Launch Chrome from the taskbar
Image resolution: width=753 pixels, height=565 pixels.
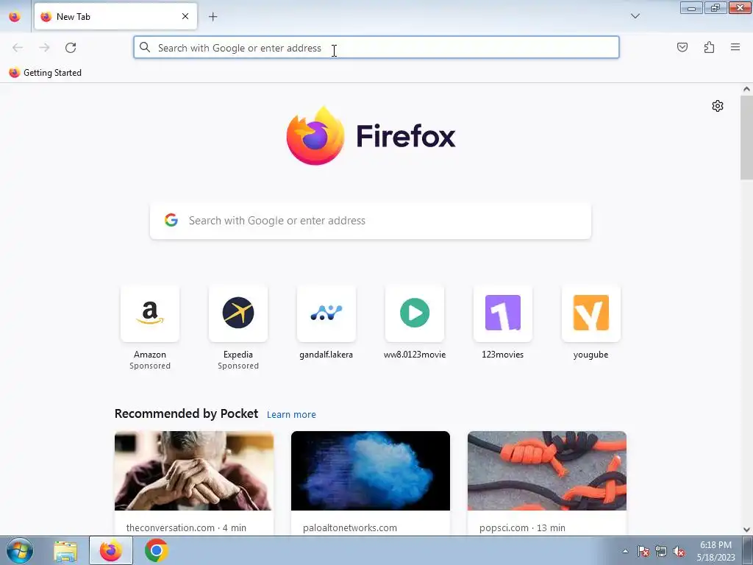pyautogui.click(x=156, y=550)
